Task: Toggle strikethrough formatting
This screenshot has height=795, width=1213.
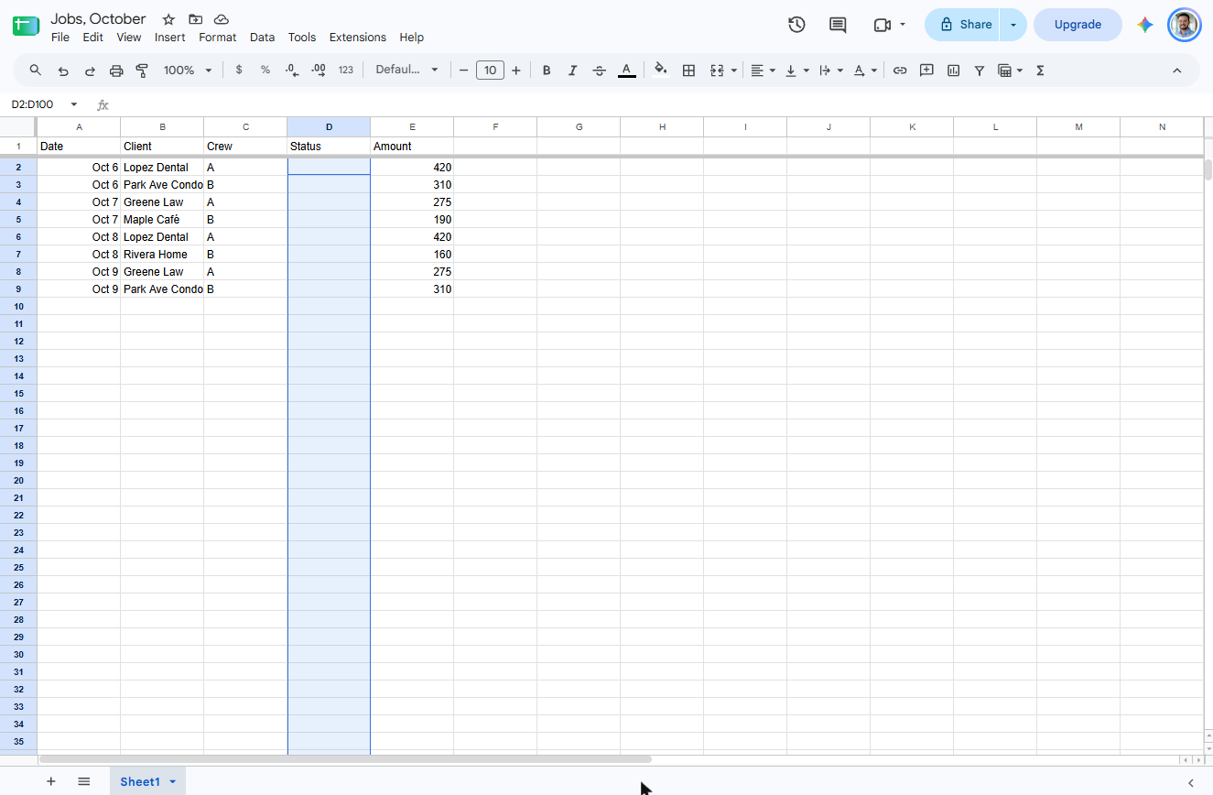Action: tap(600, 71)
